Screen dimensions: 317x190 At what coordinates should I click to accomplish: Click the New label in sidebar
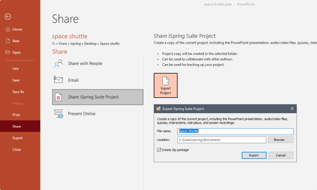[16, 41]
